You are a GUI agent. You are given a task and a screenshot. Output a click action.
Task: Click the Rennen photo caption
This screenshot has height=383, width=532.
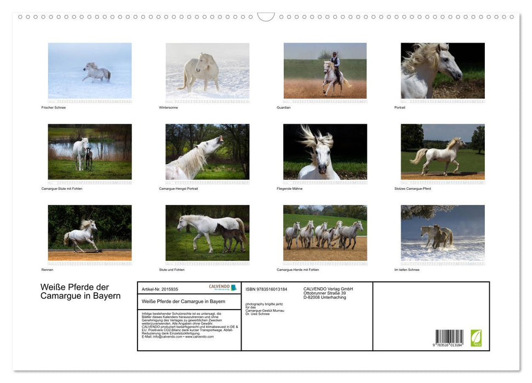47,270
